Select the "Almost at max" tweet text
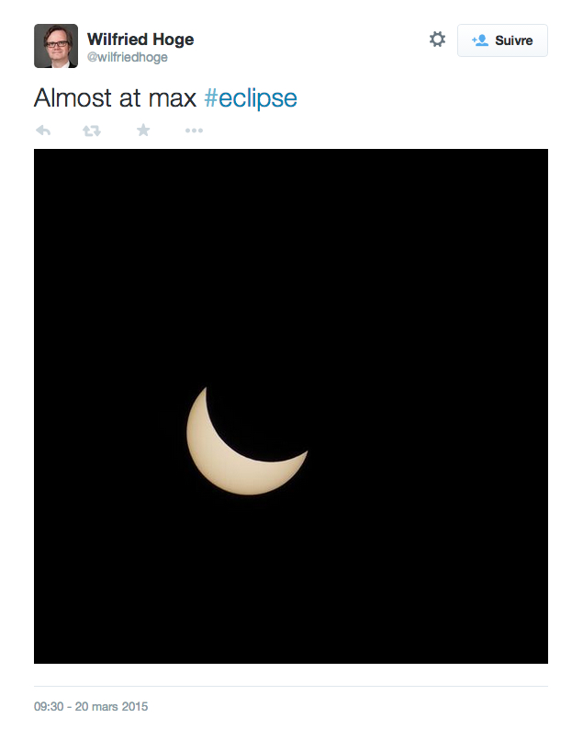Screen dimensions: 583x741 point(115,98)
